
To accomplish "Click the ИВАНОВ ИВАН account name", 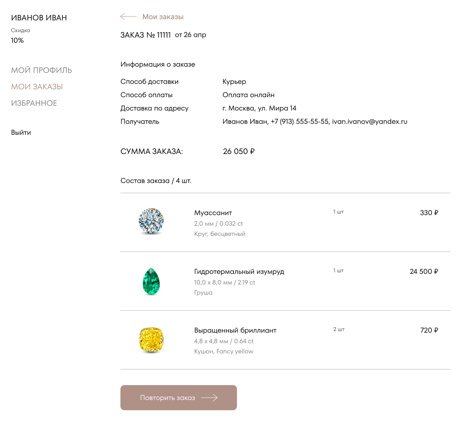I will [x=39, y=18].
